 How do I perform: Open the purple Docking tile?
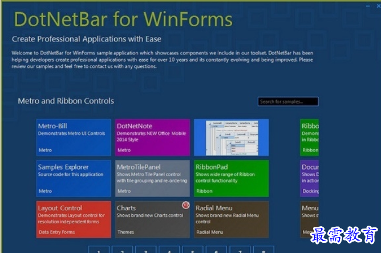pyautogui.click(x=309, y=178)
